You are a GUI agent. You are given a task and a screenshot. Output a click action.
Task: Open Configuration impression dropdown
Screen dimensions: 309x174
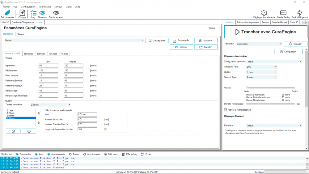click(301, 62)
